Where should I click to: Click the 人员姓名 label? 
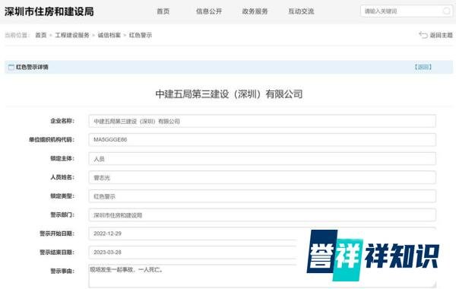pyautogui.click(x=62, y=177)
